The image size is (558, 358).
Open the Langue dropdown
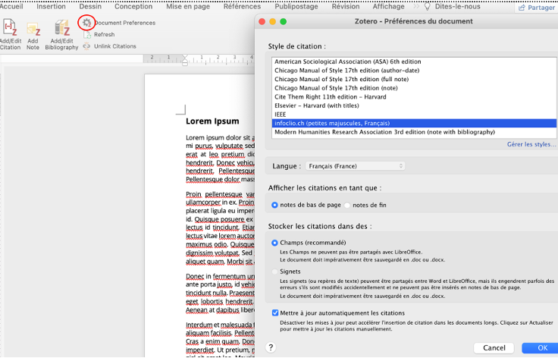tap(356, 165)
